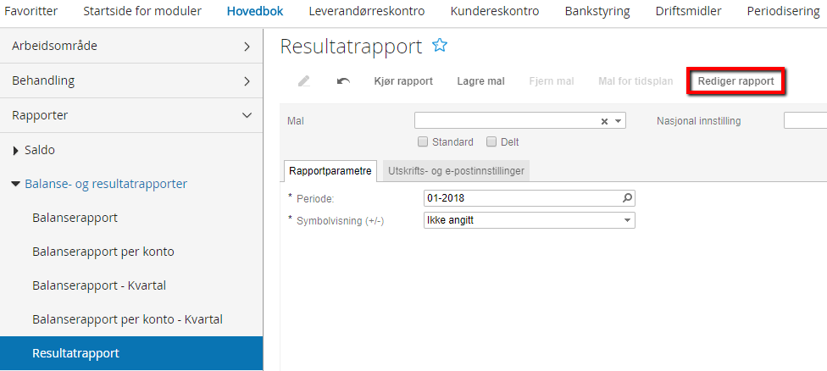Enable the Standard checkbox
This screenshot has width=827, height=371.
423,141
